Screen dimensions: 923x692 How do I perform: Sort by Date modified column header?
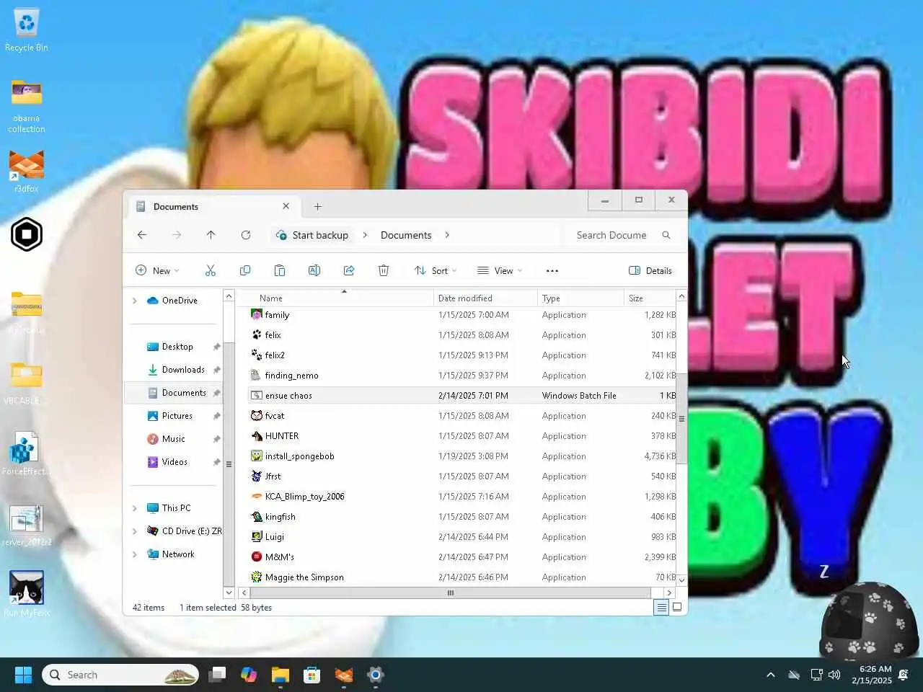click(485, 298)
